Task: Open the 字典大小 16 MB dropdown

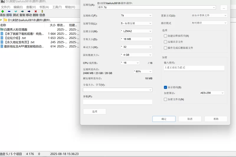Action: tap(136, 39)
